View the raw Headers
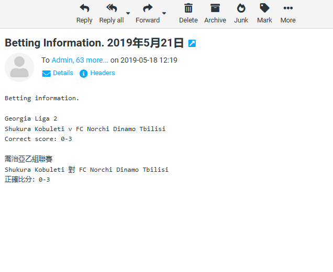Viewport: 333px width, 272px height. coord(97,73)
